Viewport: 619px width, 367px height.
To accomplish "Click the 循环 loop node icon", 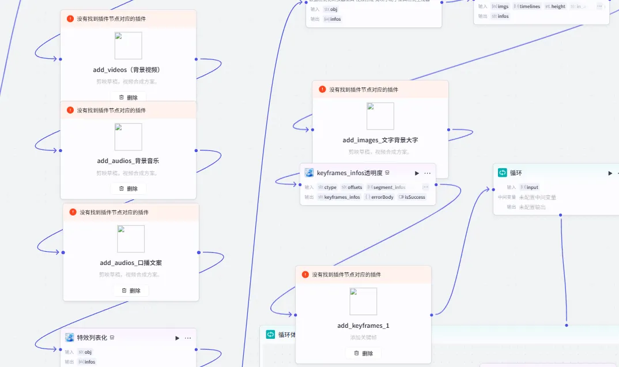I will pyautogui.click(x=502, y=172).
